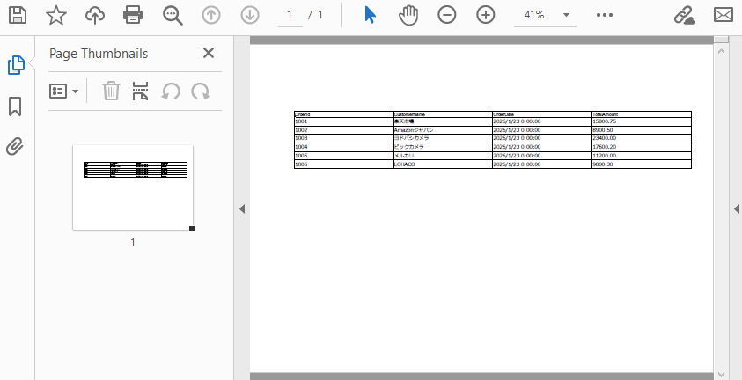Click the 17600.20 amount cell

tap(642, 147)
